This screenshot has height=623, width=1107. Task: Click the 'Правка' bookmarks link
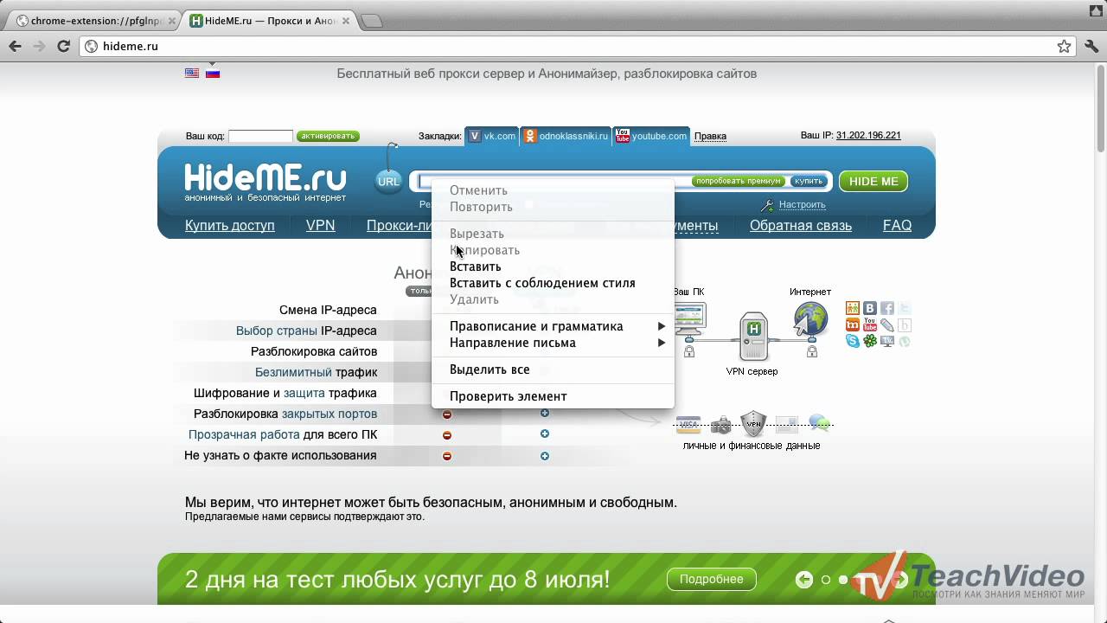coord(710,136)
